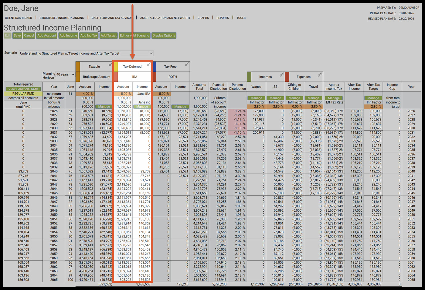Click the Add Income button
The image size is (425, 290).
pos(68,36)
